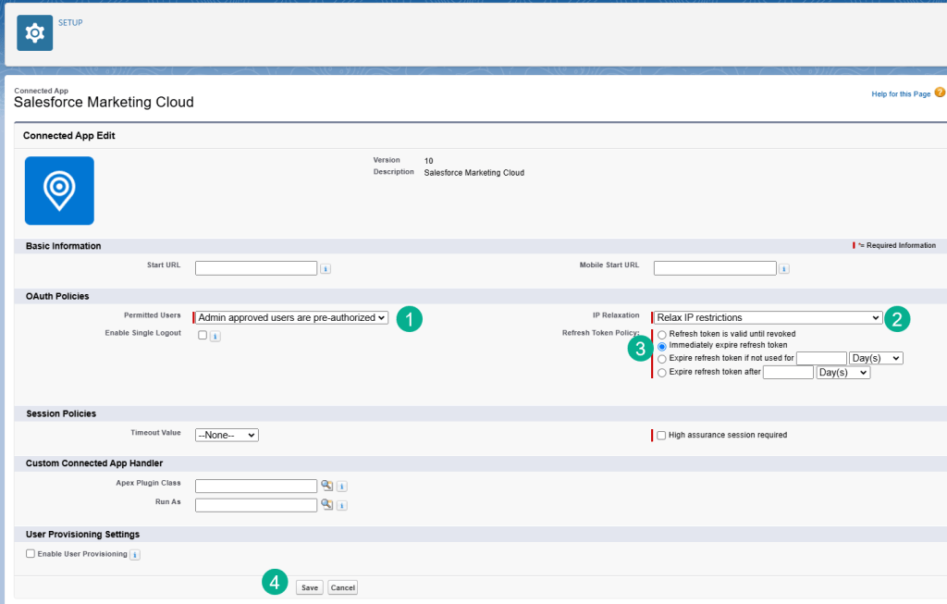
Task: Open Help for this Page link
Action: point(901,94)
